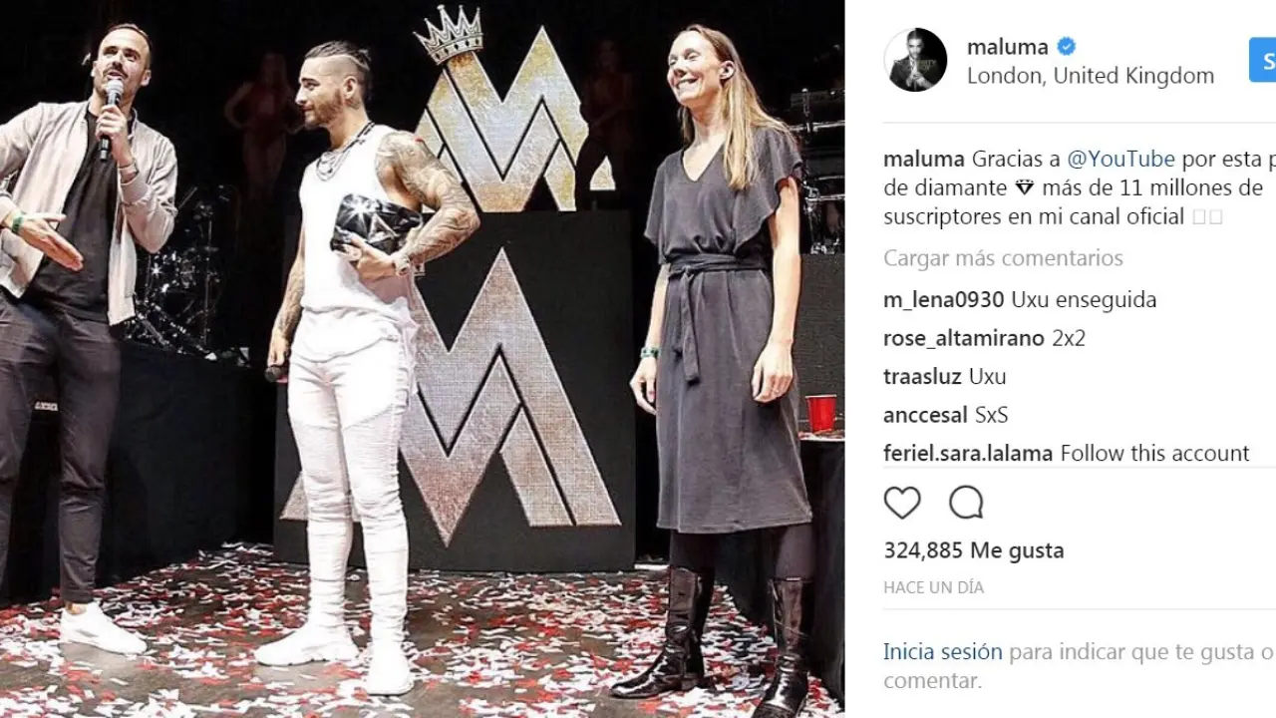Expand Cargar más comentarios

click(x=1003, y=258)
